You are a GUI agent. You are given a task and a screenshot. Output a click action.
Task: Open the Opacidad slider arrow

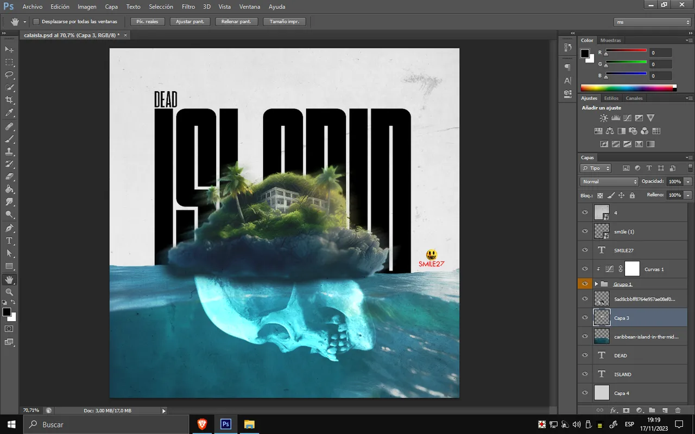[688, 182]
